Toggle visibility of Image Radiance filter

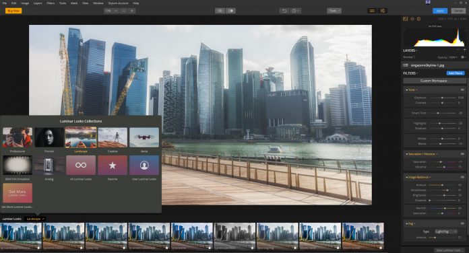coord(462,177)
